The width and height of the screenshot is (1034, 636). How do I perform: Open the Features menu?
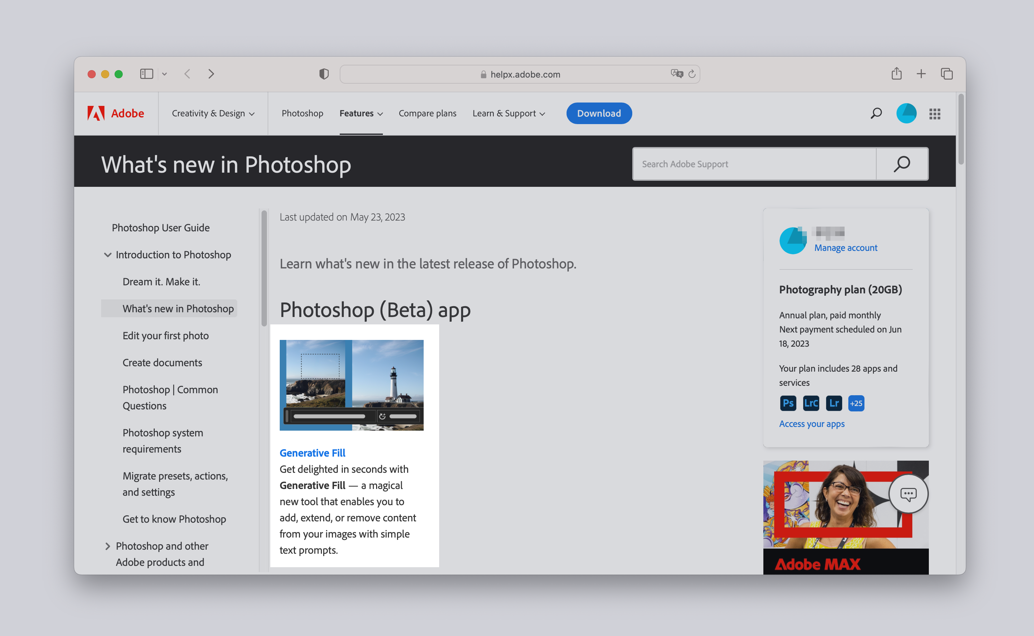tap(361, 113)
